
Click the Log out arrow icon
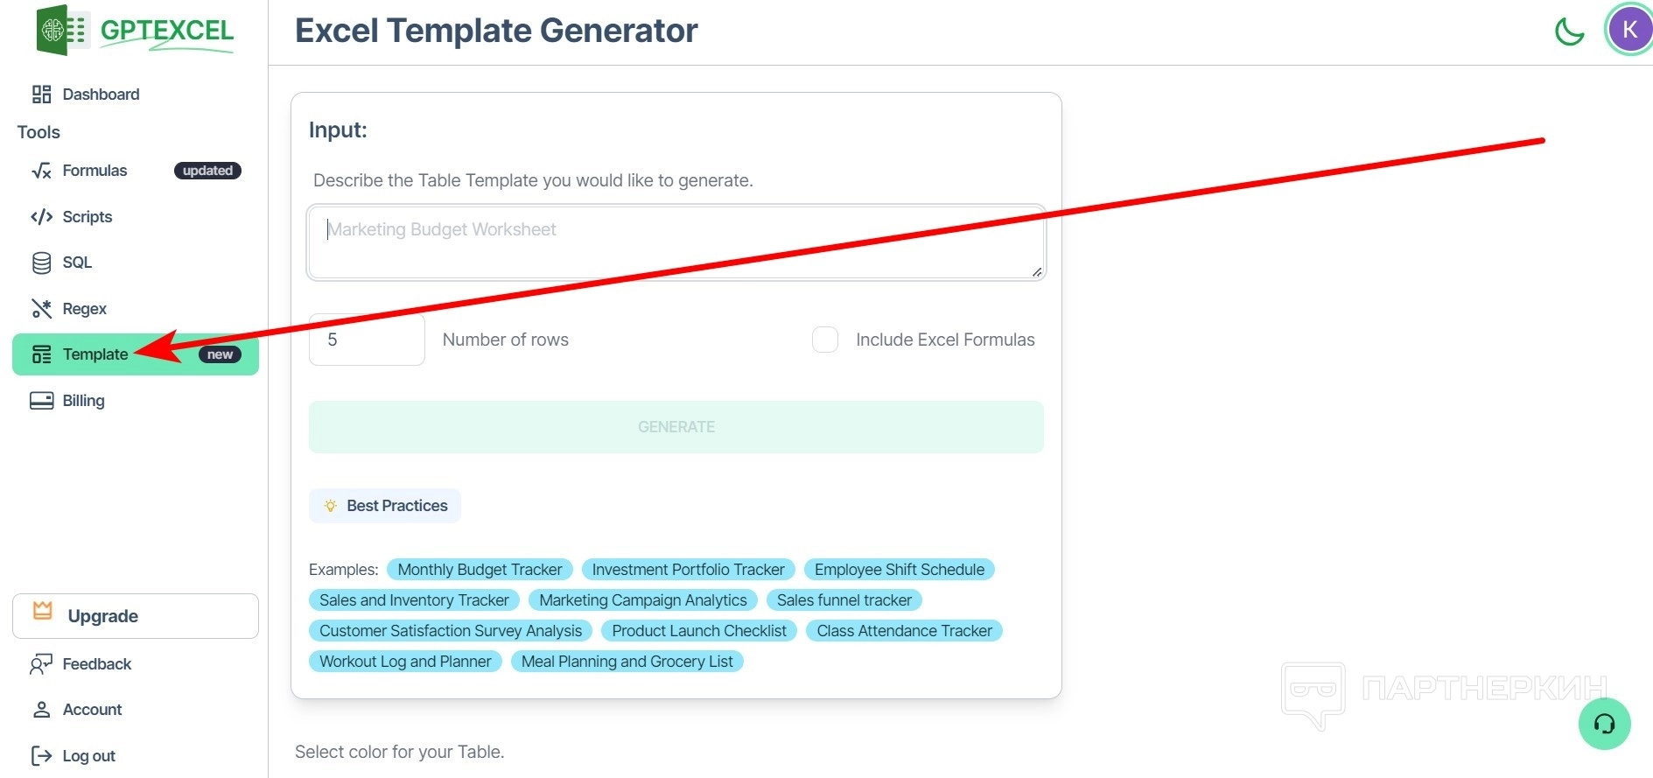coord(41,755)
